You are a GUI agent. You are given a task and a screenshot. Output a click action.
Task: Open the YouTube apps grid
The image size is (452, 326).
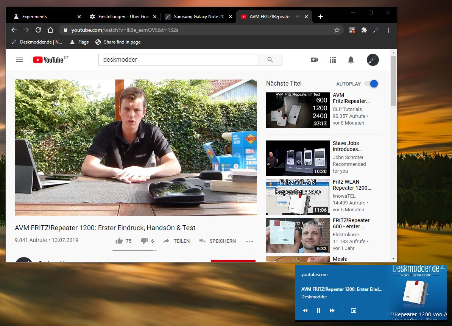coord(333,60)
